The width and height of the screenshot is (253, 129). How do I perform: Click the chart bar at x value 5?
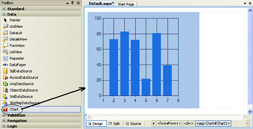click(146, 87)
